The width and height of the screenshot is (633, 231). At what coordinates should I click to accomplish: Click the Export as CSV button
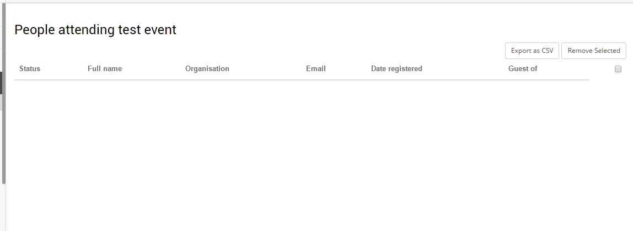pos(532,51)
